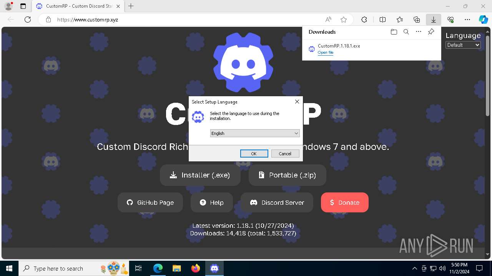This screenshot has width=492, height=276.
Task: Open Task View in taskbar
Action: click(x=138, y=268)
